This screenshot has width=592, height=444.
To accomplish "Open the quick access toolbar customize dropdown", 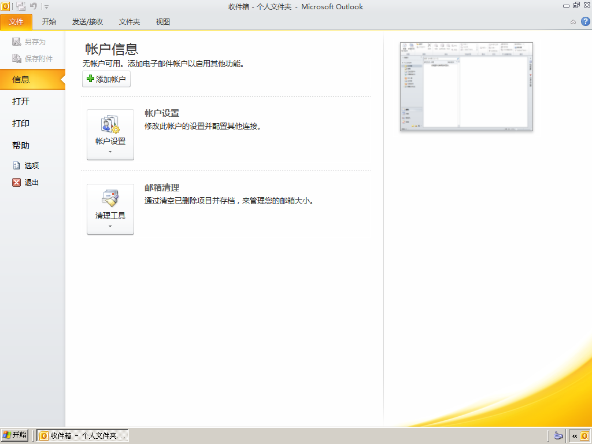I will pos(46,7).
